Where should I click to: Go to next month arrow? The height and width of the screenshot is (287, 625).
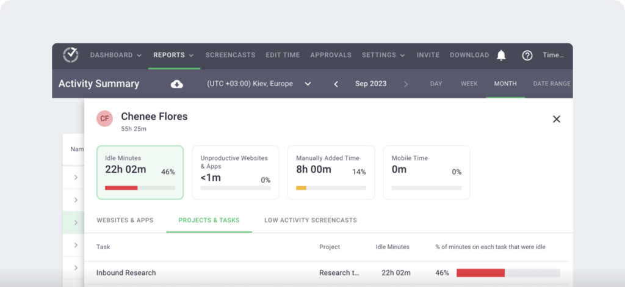pyautogui.click(x=406, y=84)
